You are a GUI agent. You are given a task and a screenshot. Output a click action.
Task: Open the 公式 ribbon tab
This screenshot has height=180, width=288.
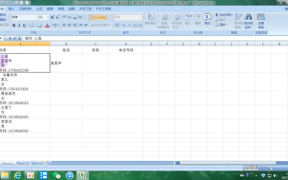click(x=39, y=8)
